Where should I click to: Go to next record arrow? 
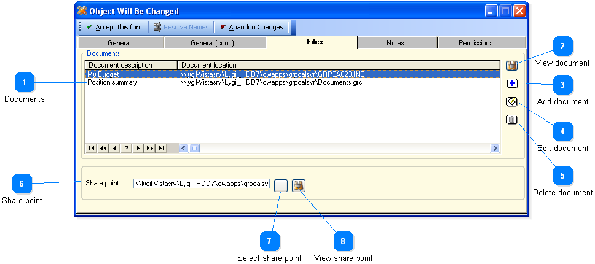(x=138, y=148)
